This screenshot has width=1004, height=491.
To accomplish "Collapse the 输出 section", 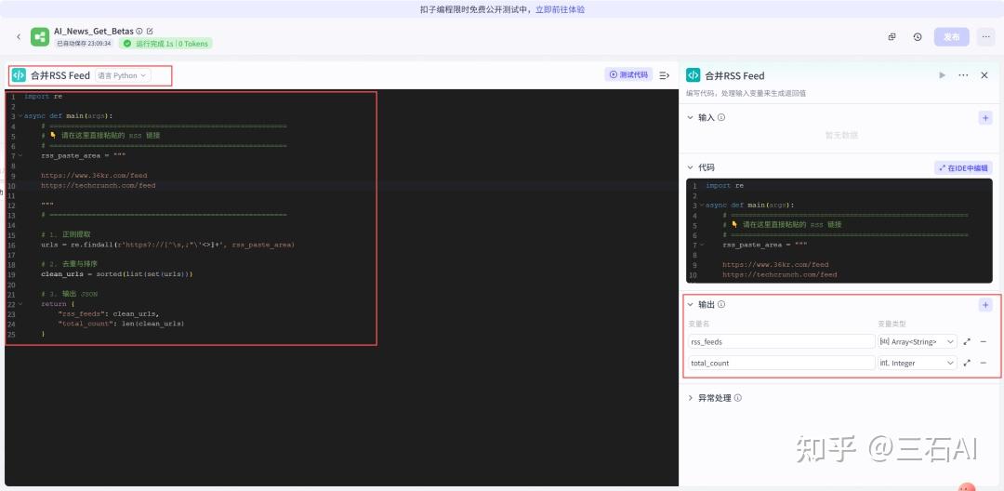I will pos(690,304).
